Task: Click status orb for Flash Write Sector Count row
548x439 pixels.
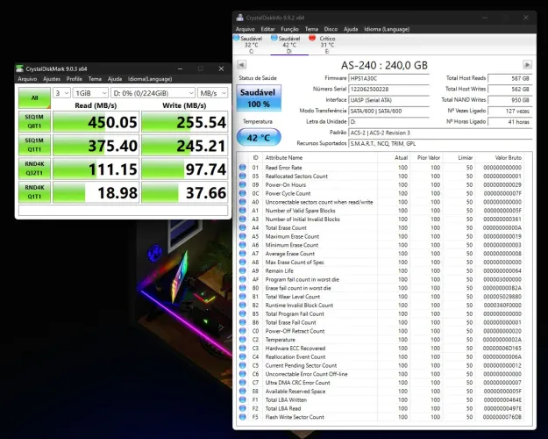Action: tap(243, 417)
